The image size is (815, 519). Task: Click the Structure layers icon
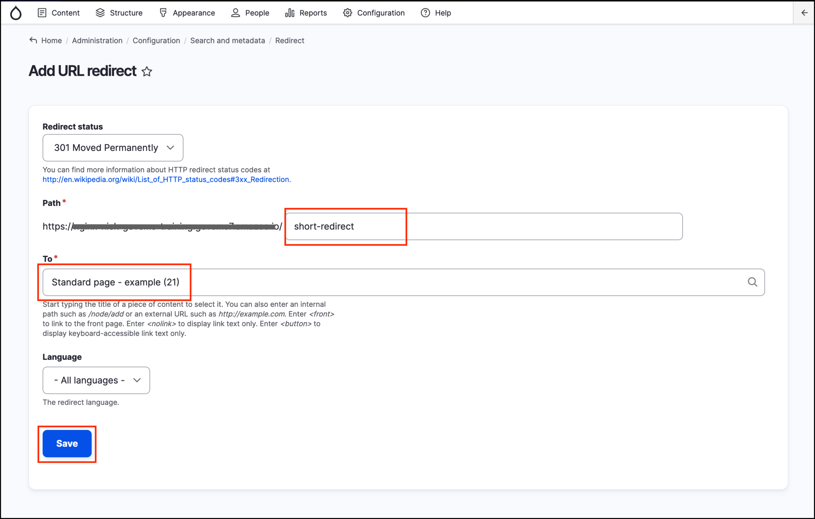coord(100,13)
